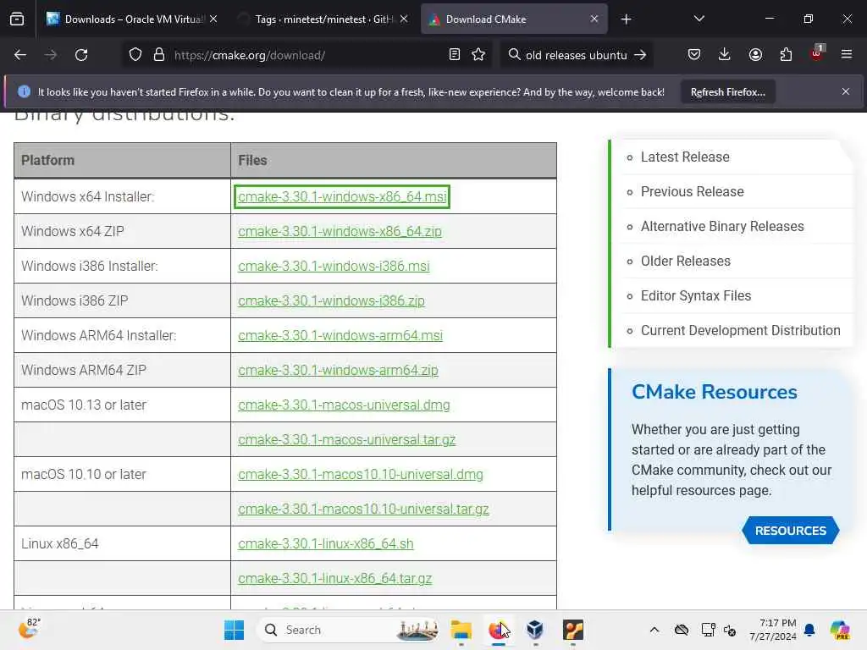Open the orange app next to VirtualBox

[x=573, y=630]
